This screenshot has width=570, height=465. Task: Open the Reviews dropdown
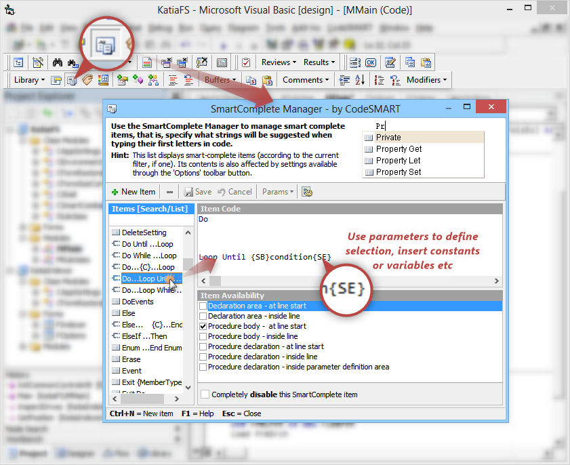(279, 62)
